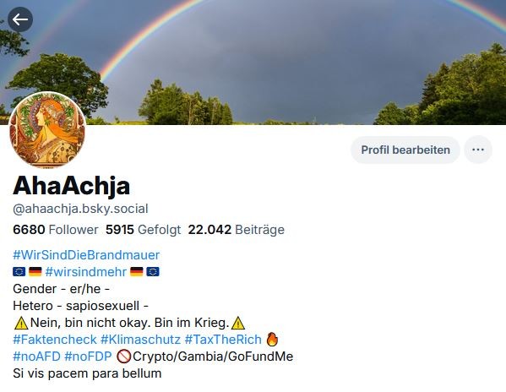Open the three-dots more options menu
The width and height of the screenshot is (506, 392).
[x=478, y=150]
